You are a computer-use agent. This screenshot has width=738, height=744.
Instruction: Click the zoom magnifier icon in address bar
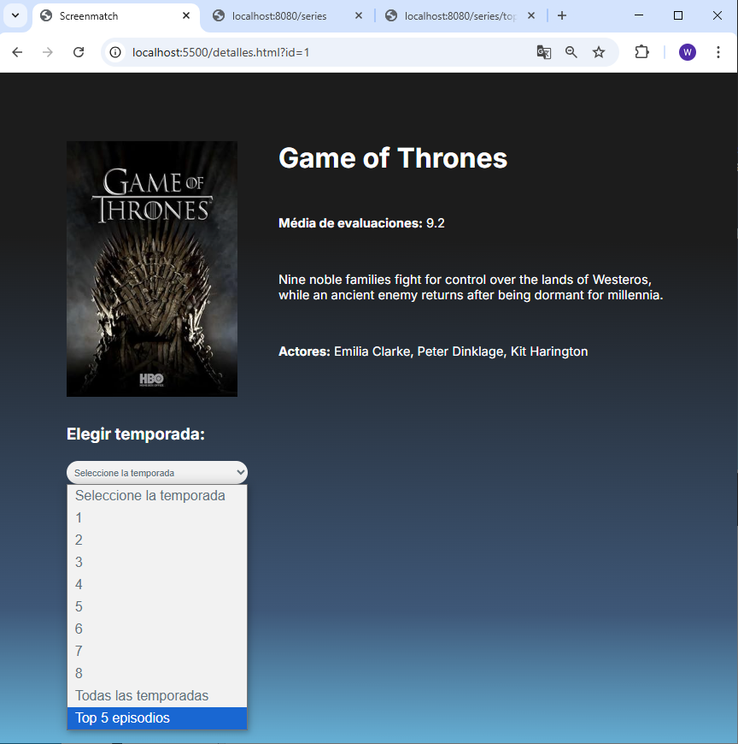pos(571,52)
